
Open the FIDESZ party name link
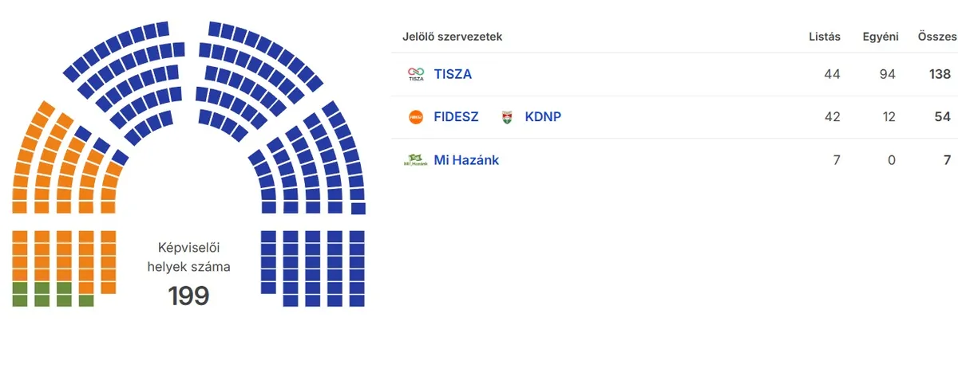(x=456, y=116)
